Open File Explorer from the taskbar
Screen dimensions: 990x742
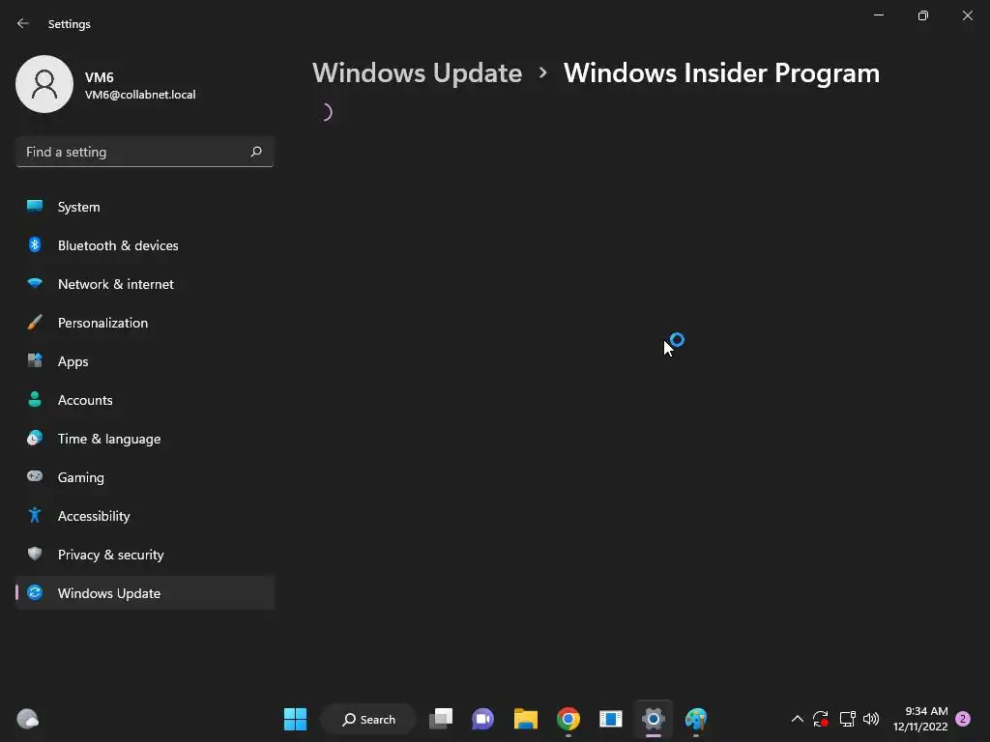pos(525,719)
